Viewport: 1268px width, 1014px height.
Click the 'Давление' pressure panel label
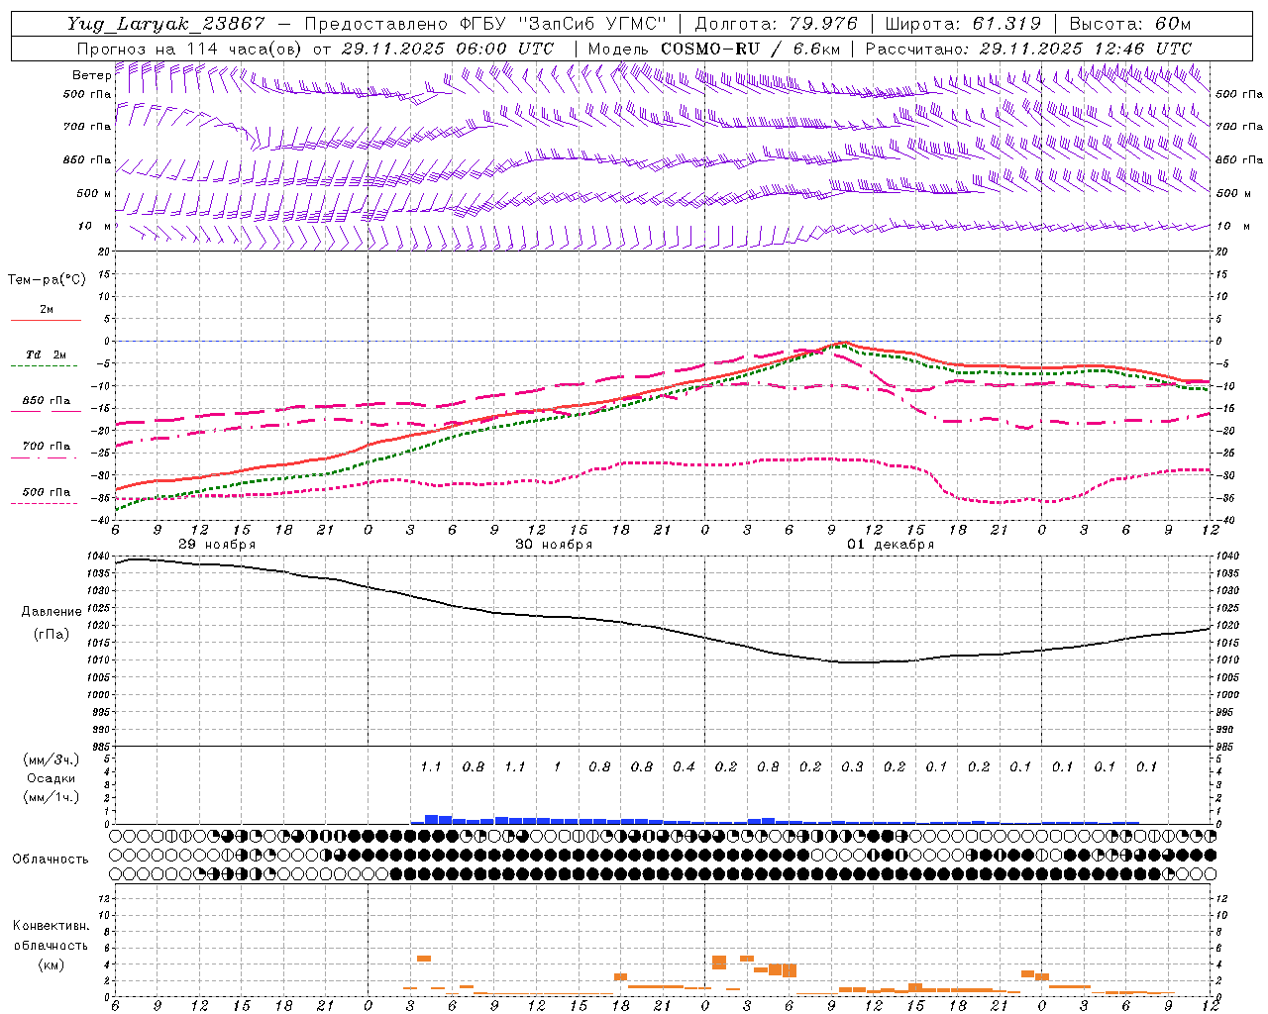[x=52, y=612]
